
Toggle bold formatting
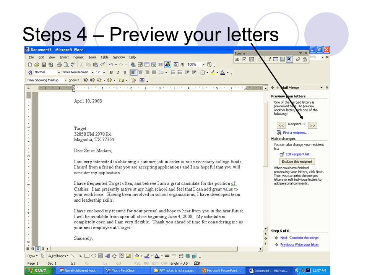coord(111,73)
